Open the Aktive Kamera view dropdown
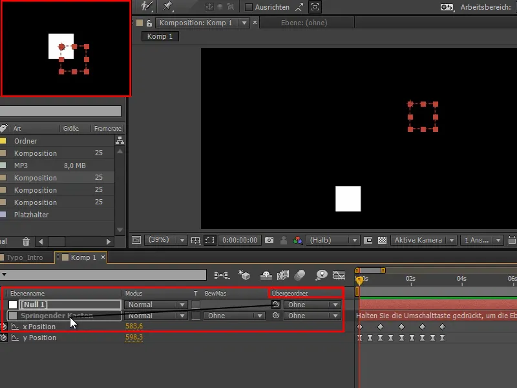 (423, 240)
